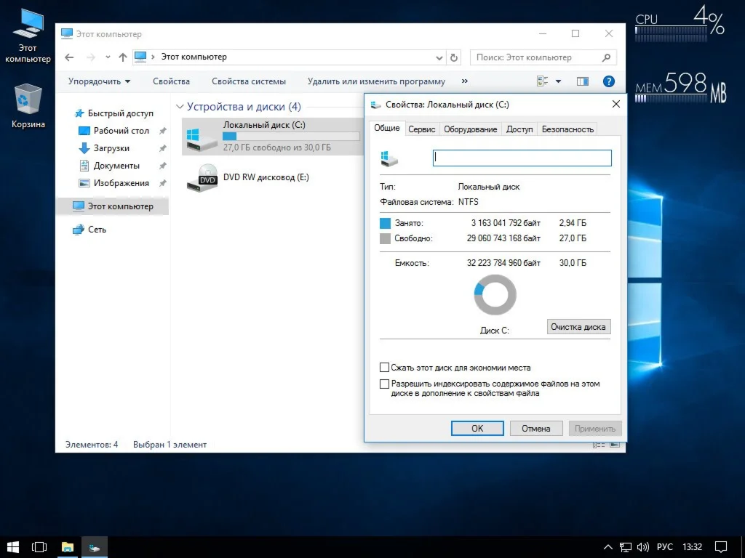Toggle the preview pane icon
The width and height of the screenshot is (745, 558).
582,81
